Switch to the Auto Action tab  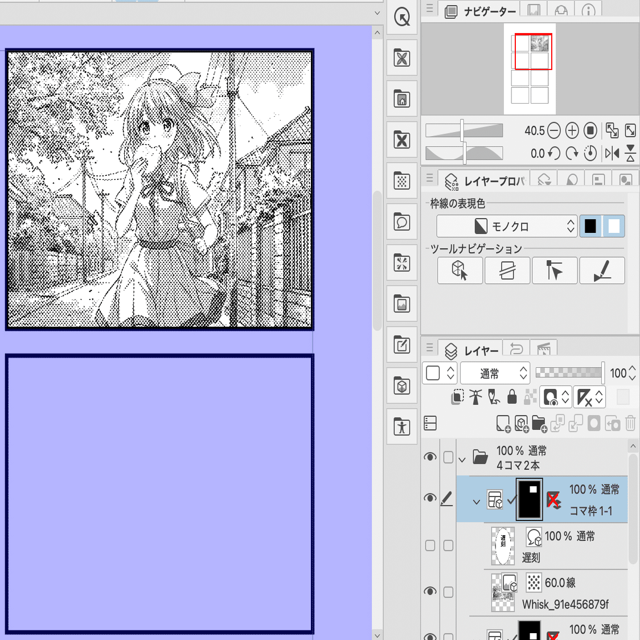(x=544, y=349)
